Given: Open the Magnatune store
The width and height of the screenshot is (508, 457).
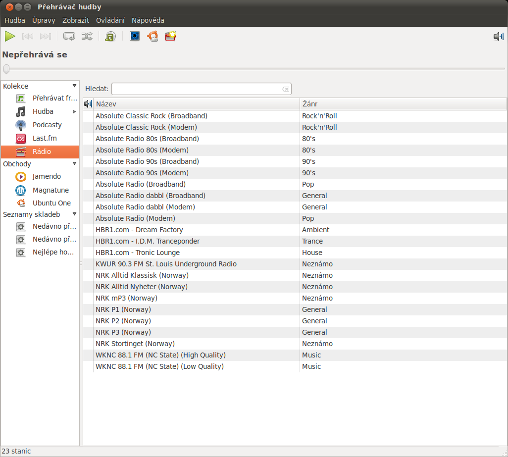Looking at the screenshot, I should click(x=40, y=190).
